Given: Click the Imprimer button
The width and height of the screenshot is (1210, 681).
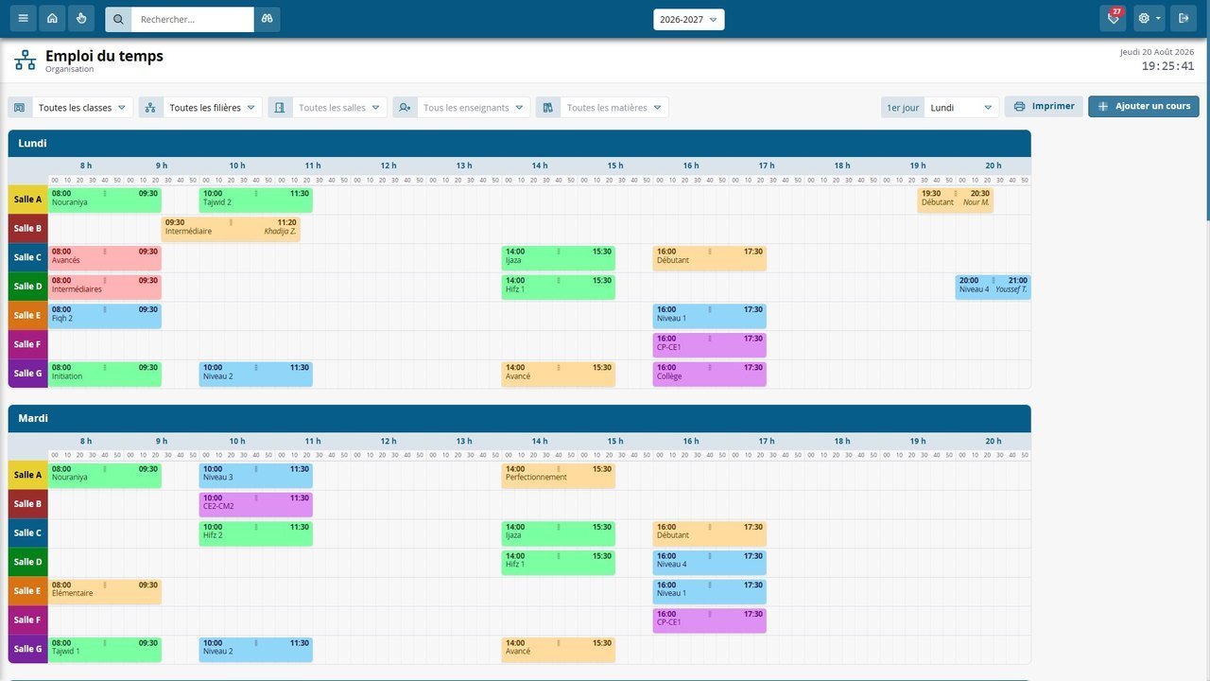Looking at the screenshot, I should click(1044, 107).
